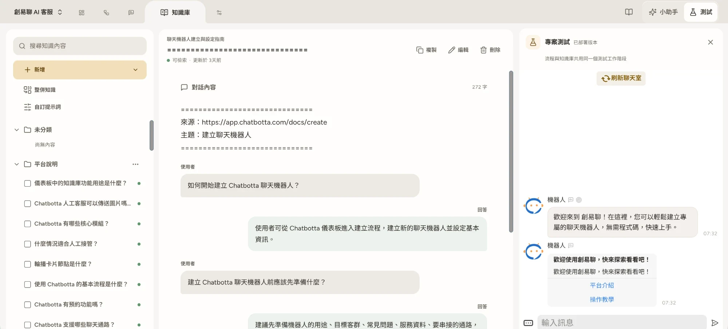
Task: Close the 專案測試 panel
Action: pos(710,42)
